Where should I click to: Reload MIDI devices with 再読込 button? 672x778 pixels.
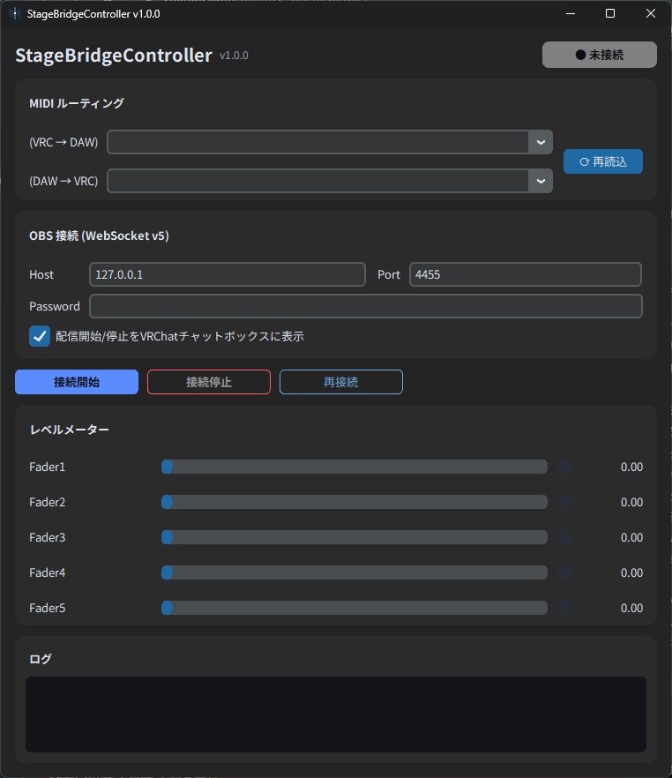[602, 161]
